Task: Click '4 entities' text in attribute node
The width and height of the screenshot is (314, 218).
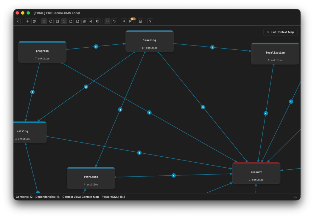Action: pos(91,185)
